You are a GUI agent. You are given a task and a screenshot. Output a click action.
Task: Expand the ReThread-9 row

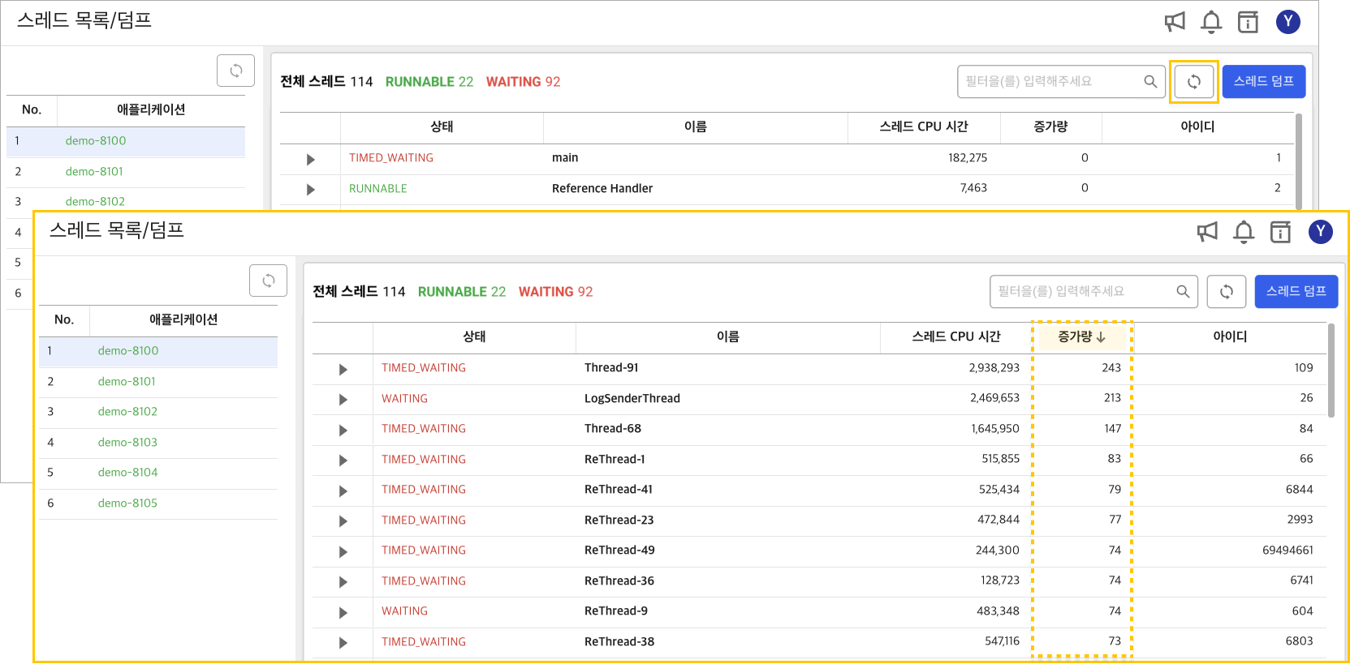pyautogui.click(x=343, y=613)
